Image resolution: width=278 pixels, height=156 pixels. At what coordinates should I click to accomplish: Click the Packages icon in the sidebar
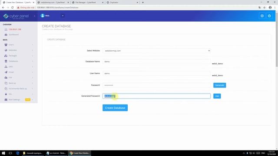tap(6, 56)
